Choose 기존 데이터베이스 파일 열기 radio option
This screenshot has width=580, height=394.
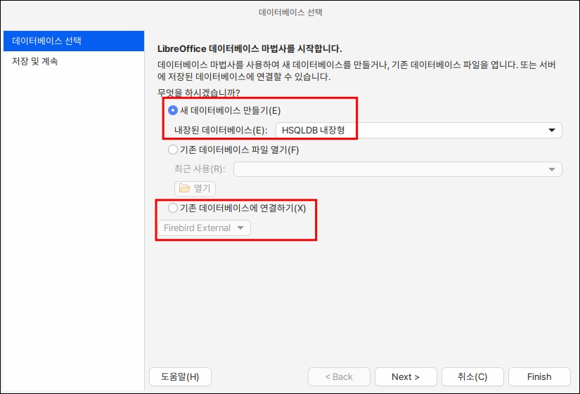tap(173, 150)
